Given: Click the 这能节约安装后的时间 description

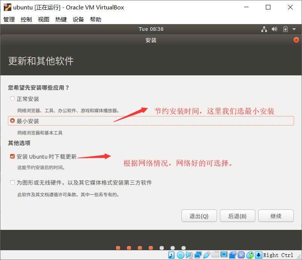Looking at the screenshot, I should point(41,167).
